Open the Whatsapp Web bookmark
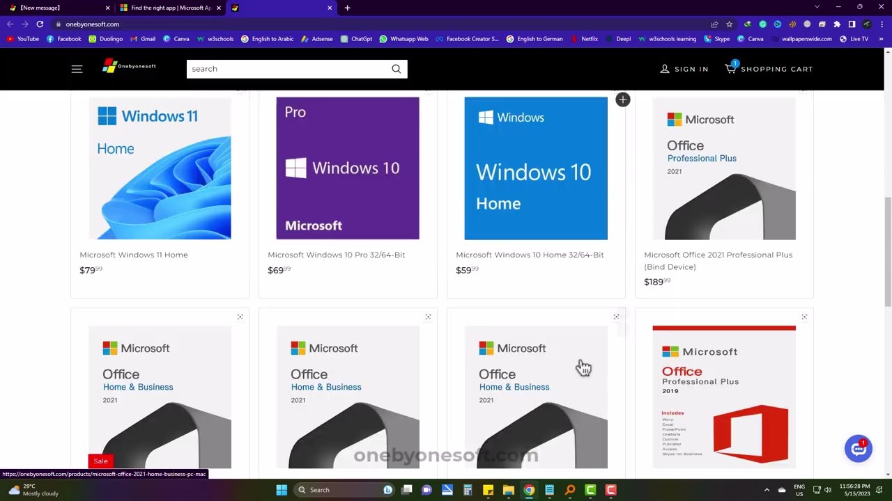 [x=403, y=39]
